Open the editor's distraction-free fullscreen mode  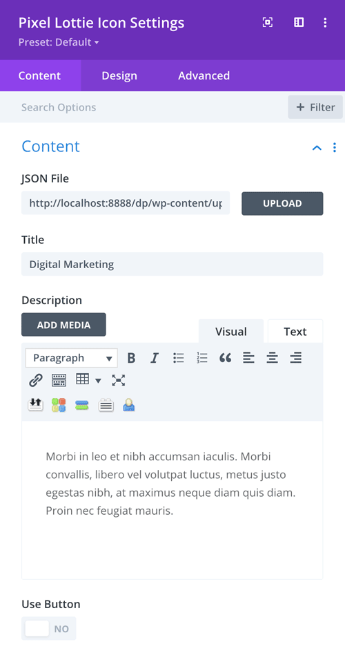coord(119,380)
